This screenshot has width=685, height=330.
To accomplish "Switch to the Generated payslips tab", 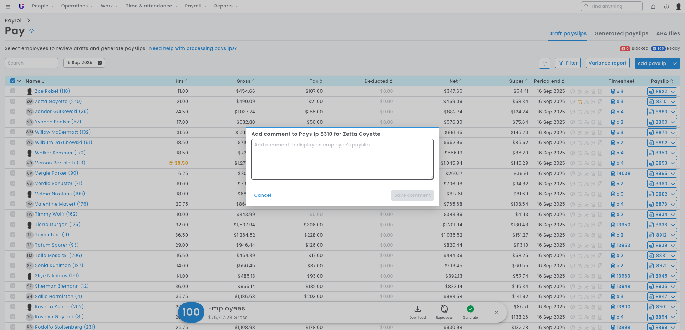I will (621, 33).
